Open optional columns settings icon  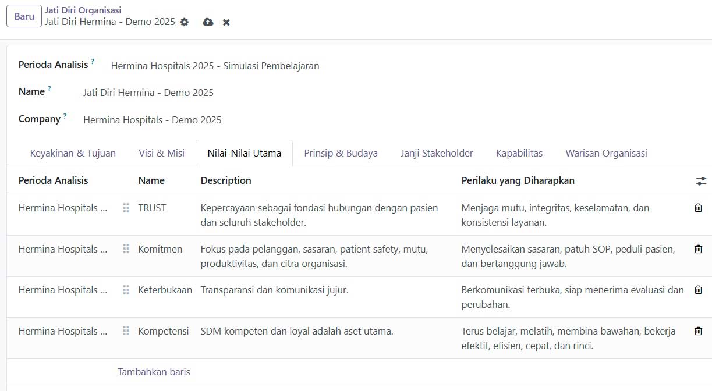click(701, 181)
